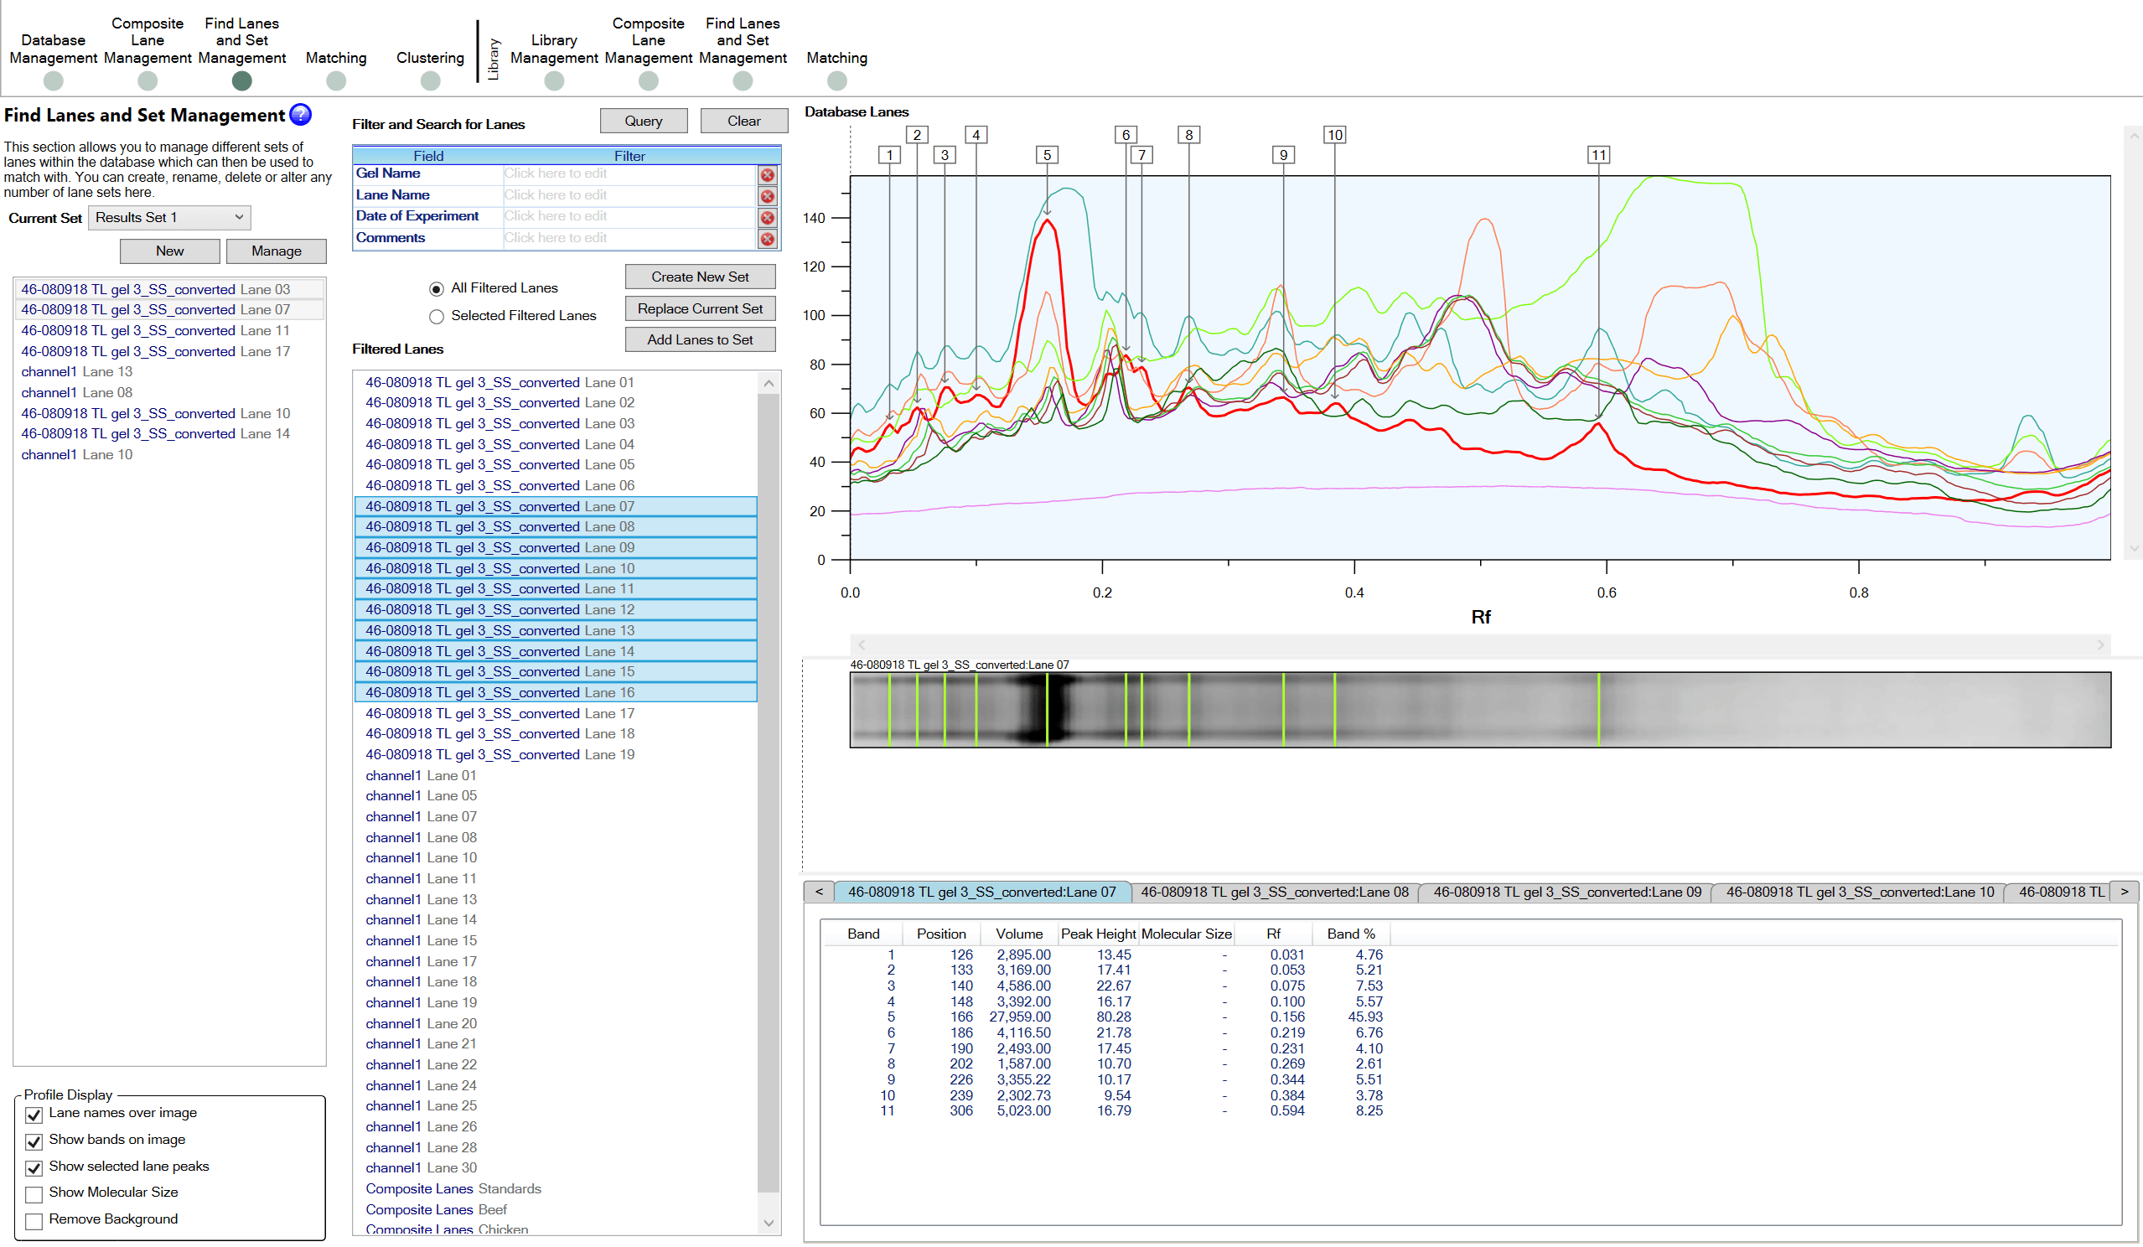Click Filtered Lanes scrollbar up arrow
This screenshot has width=2143, height=1247.
[768, 383]
